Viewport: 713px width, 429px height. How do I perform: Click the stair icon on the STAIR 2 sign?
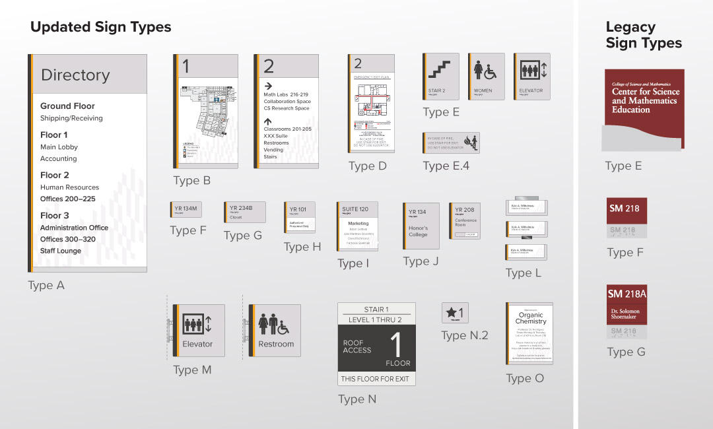pyautogui.click(x=440, y=70)
